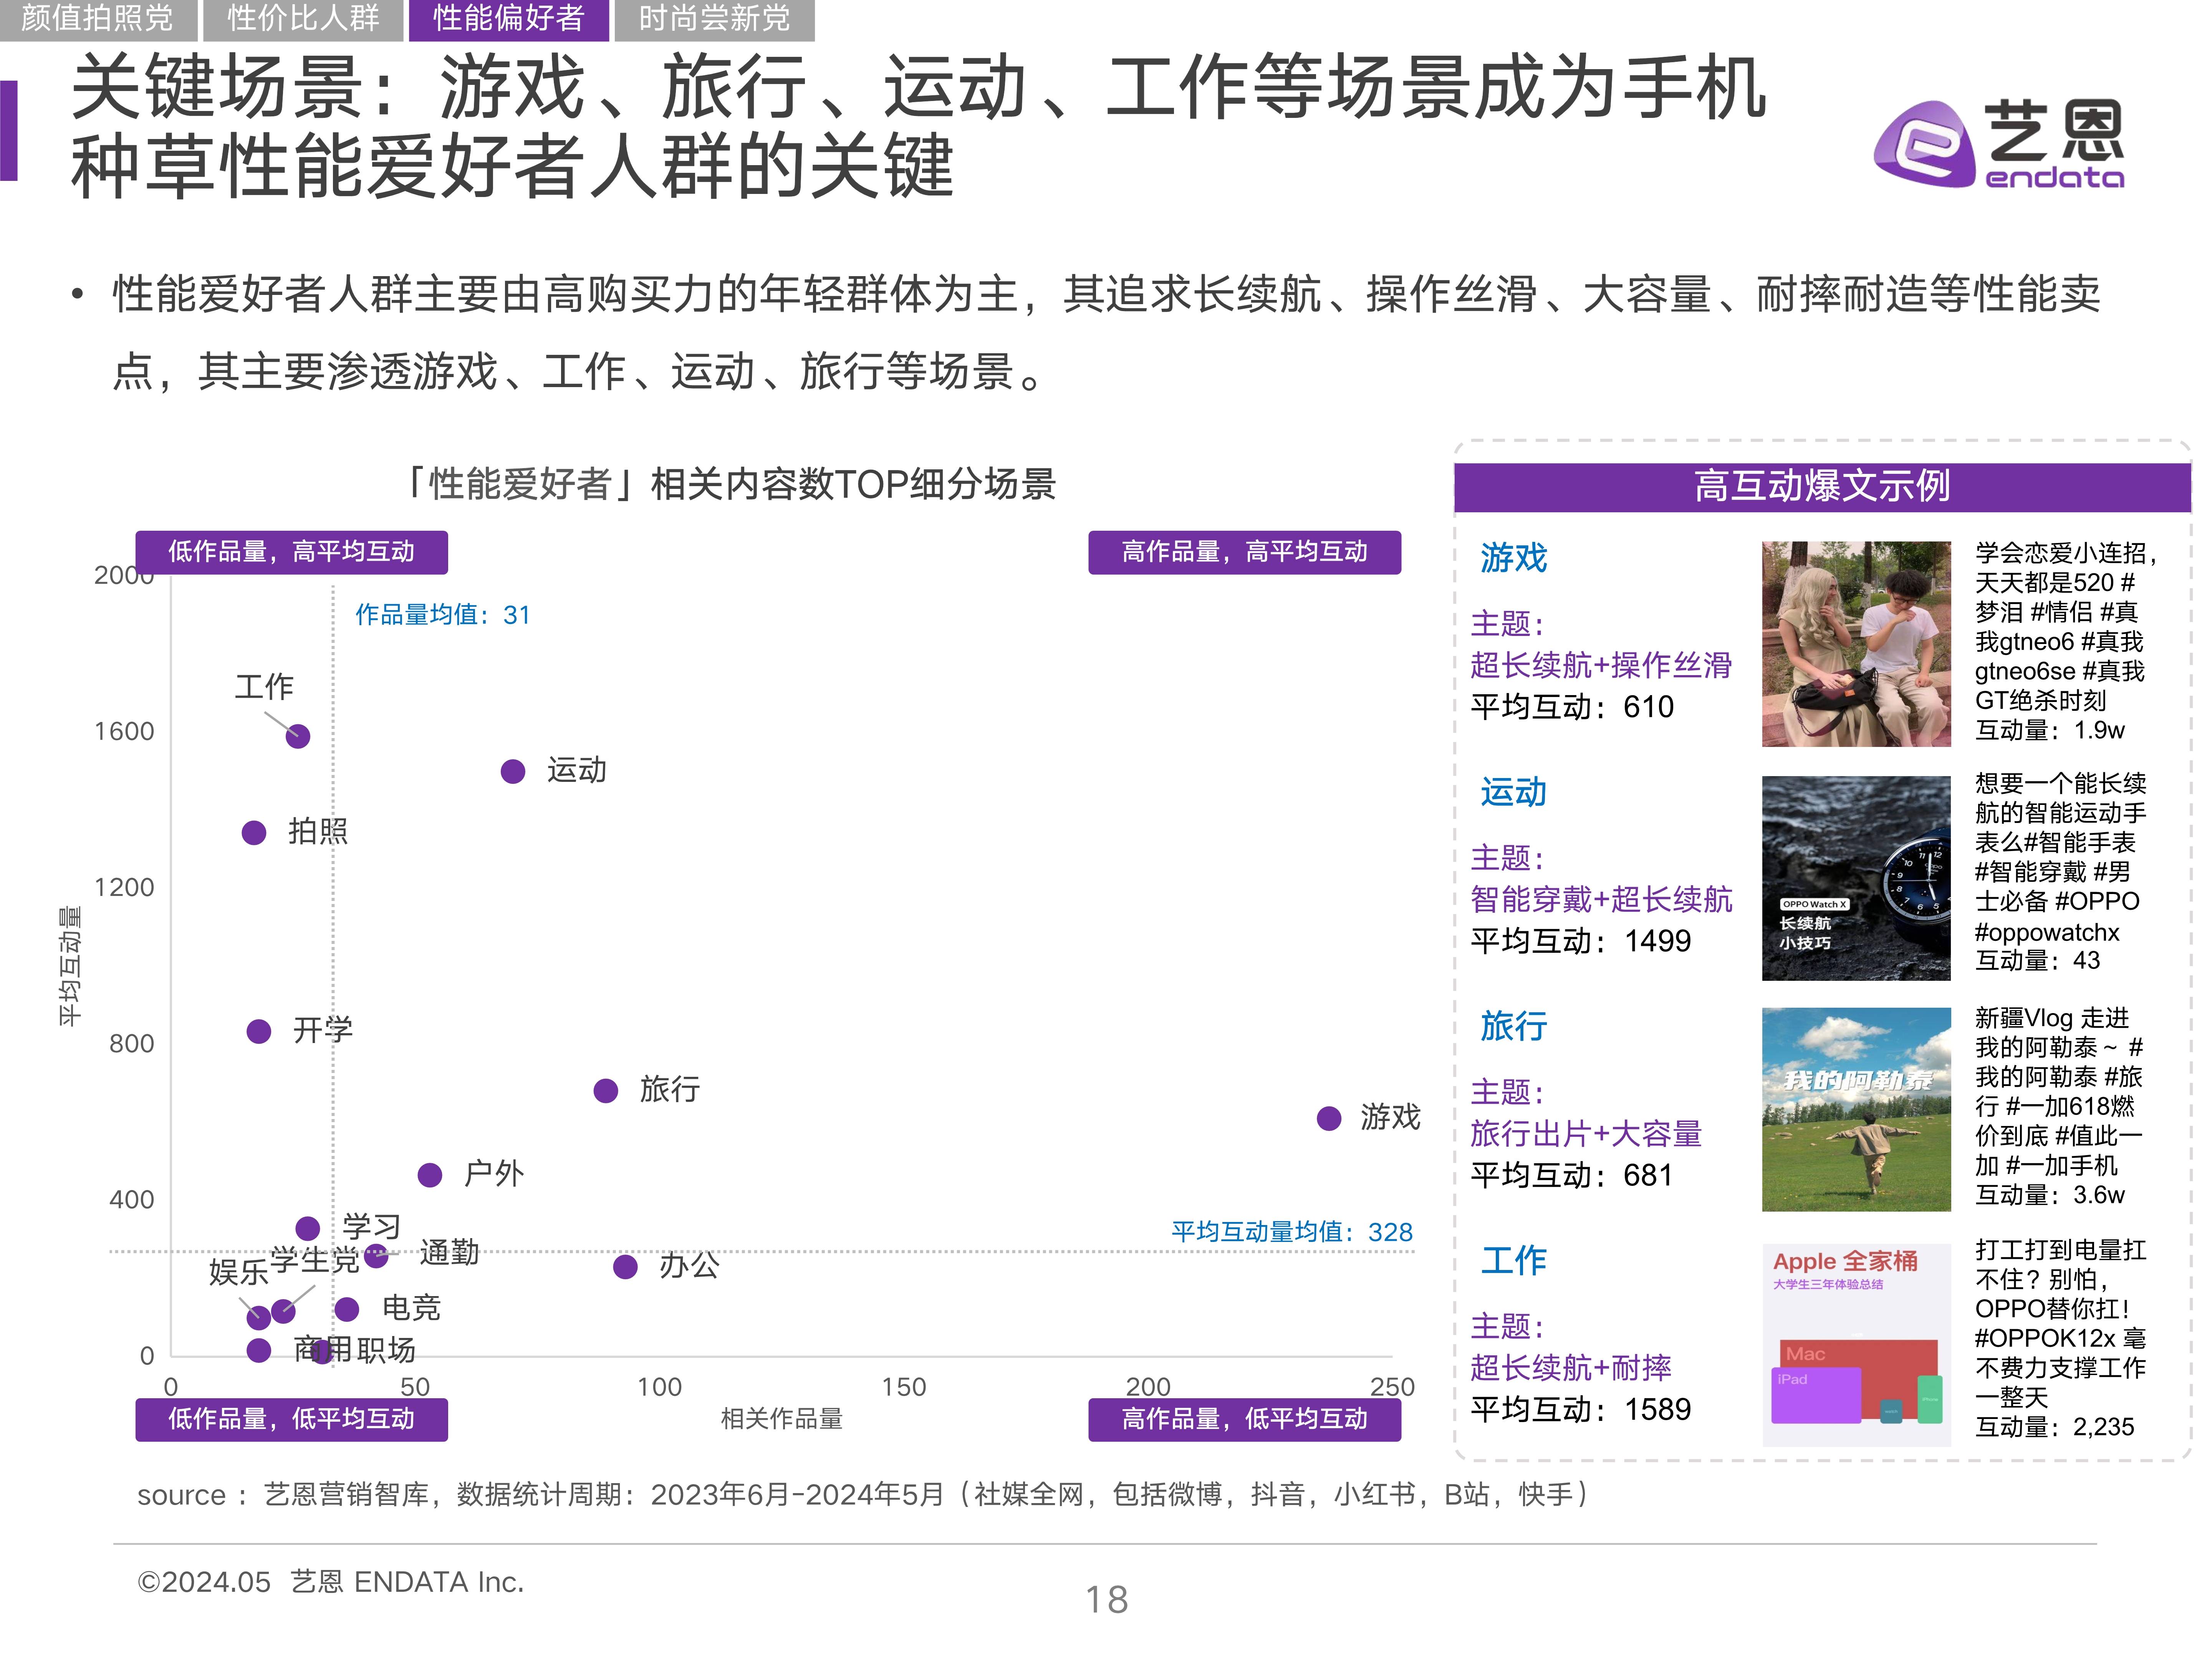This screenshot has width=2212, height=1659.
Task: Click the 互动量：2,235 text
Action: (2055, 1428)
